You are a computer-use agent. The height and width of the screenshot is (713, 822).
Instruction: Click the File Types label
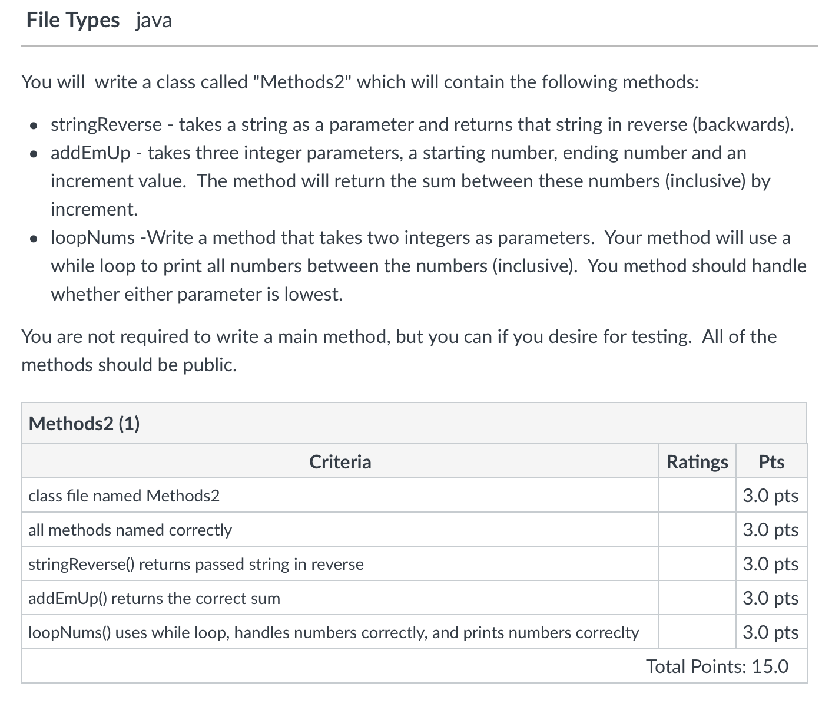point(73,20)
